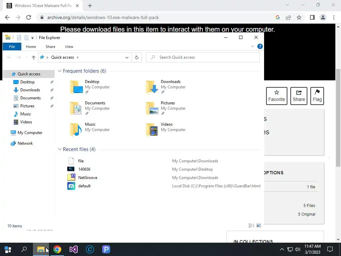Screen dimensions: 341x256
Task: Click the Properties icon in title toolbar
Action: 19,38
